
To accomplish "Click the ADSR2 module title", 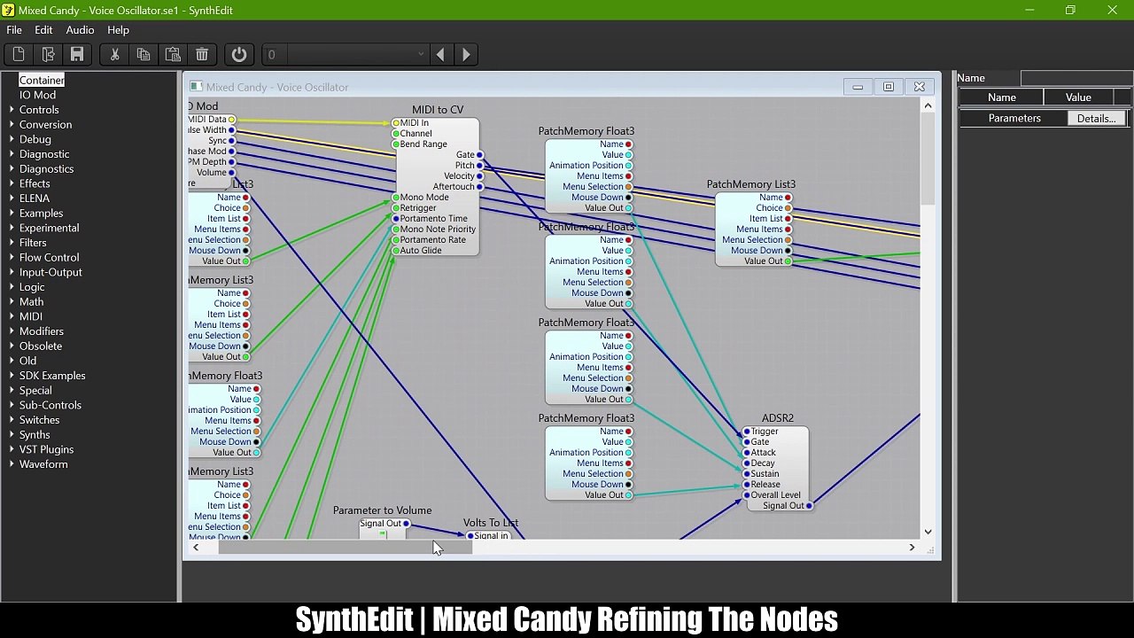I will click(778, 418).
